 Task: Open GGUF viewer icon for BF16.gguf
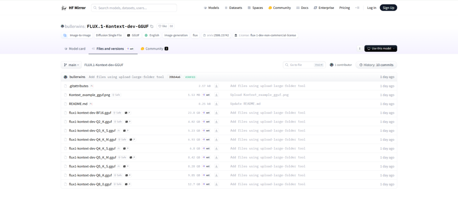click(x=127, y=113)
